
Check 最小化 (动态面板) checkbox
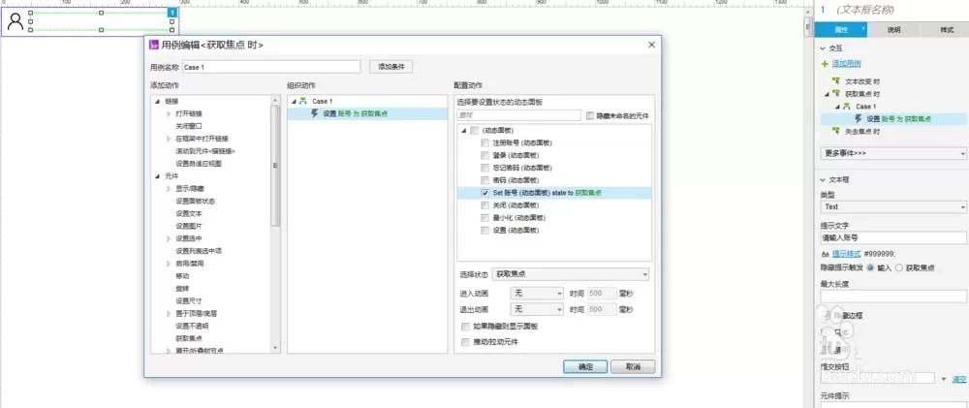(x=485, y=218)
